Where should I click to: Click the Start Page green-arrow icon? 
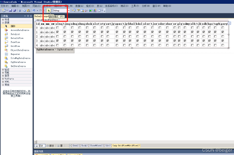point(90,11)
